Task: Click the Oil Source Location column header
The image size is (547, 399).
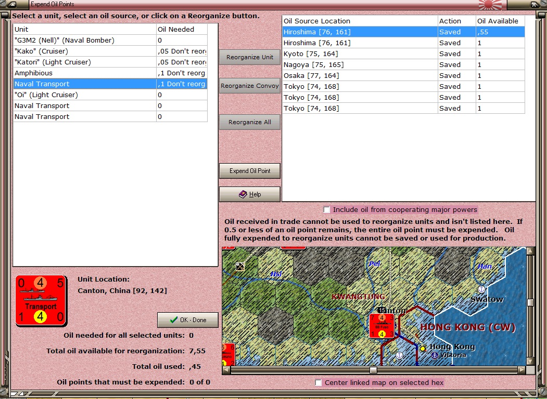Action: (360, 21)
